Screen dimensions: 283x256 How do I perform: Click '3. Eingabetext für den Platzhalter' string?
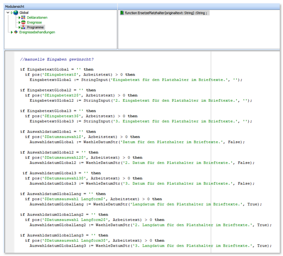[x=175, y=121]
